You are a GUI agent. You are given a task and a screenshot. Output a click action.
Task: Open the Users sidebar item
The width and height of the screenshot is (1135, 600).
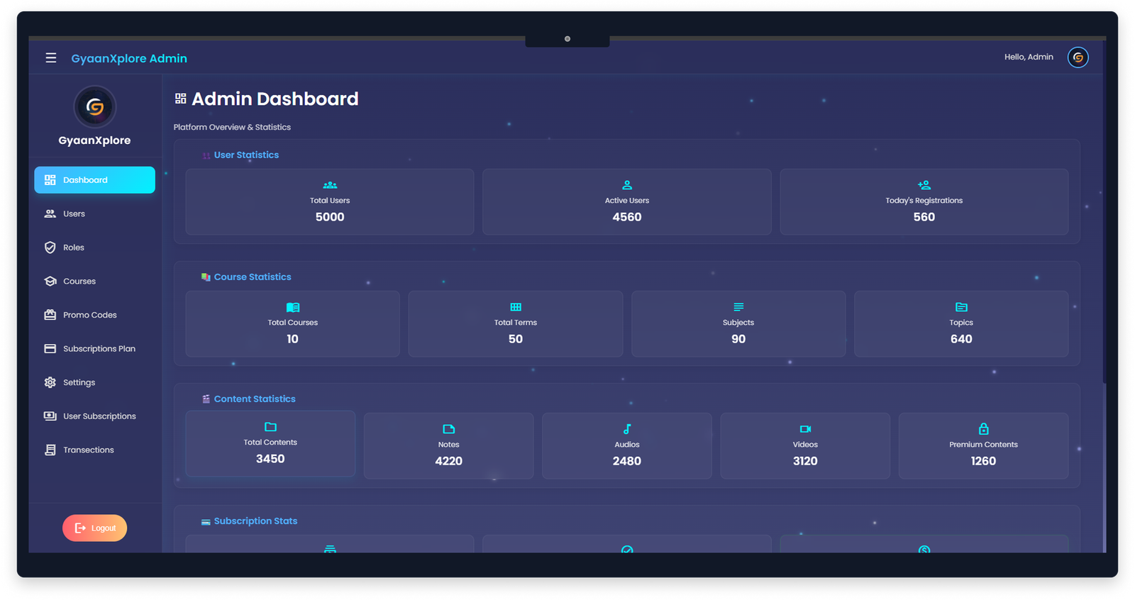pyautogui.click(x=94, y=213)
